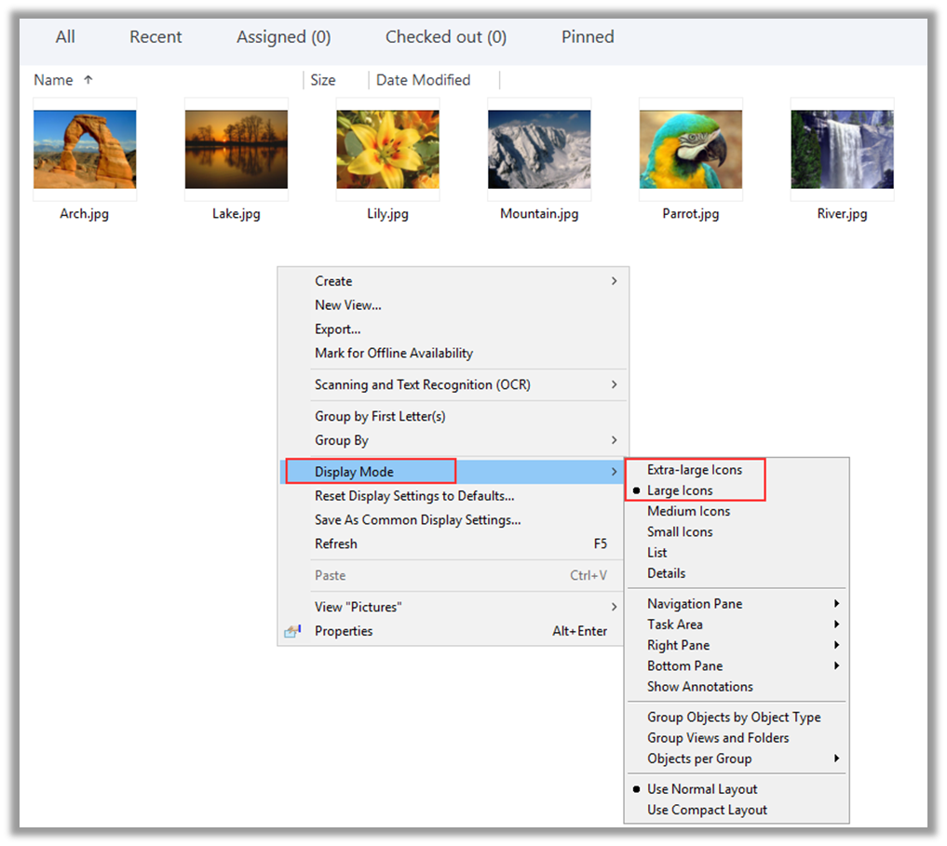Choose the Large Icons display option

pos(680,490)
